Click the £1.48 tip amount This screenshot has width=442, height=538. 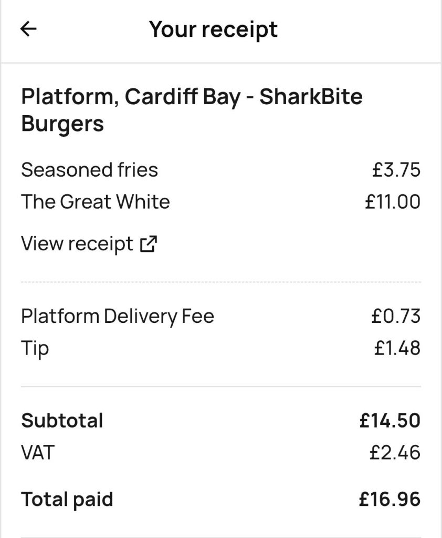(x=397, y=348)
